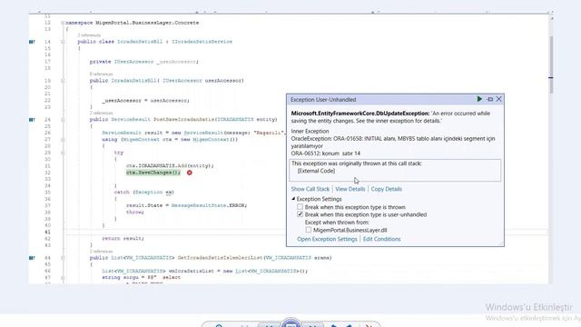
Task: Click the 'return result;' line
Action: (x=123, y=238)
